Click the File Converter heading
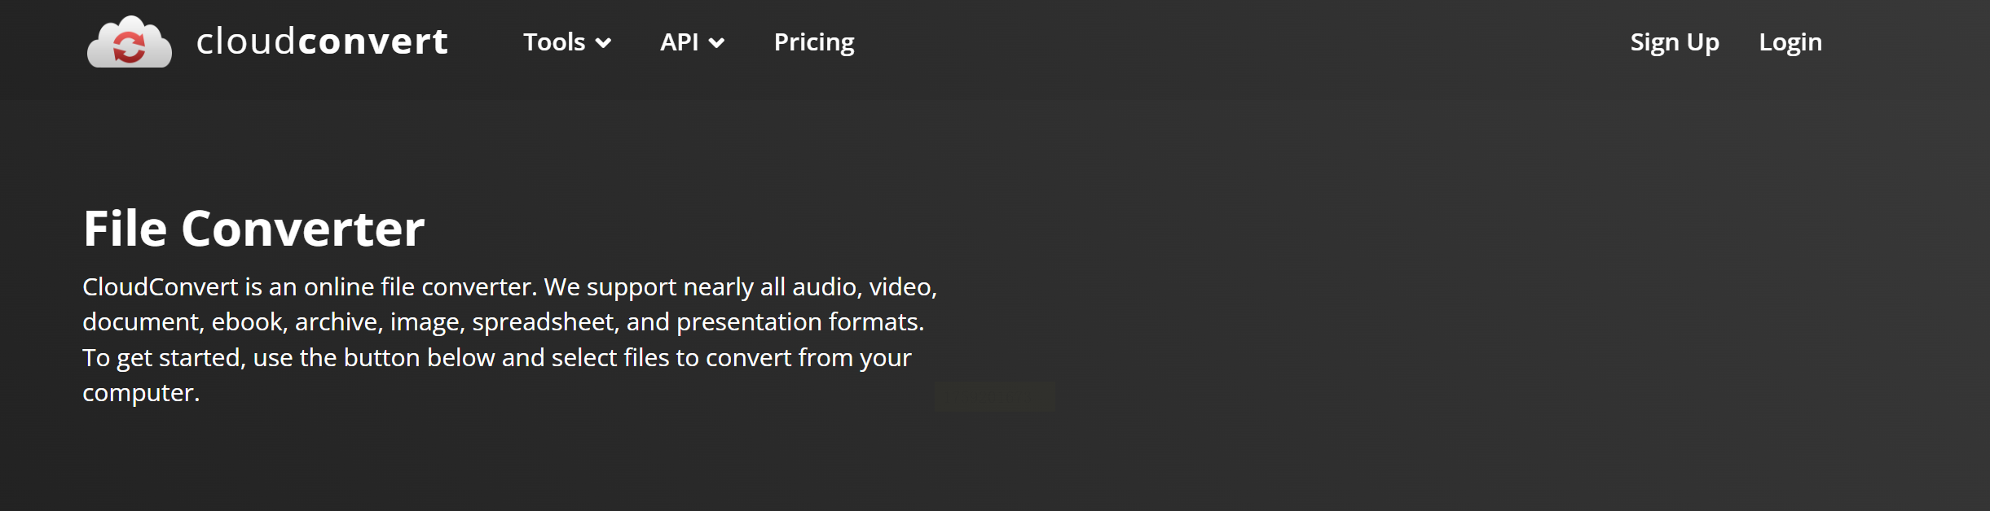1990x511 pixels. [253, 229]
